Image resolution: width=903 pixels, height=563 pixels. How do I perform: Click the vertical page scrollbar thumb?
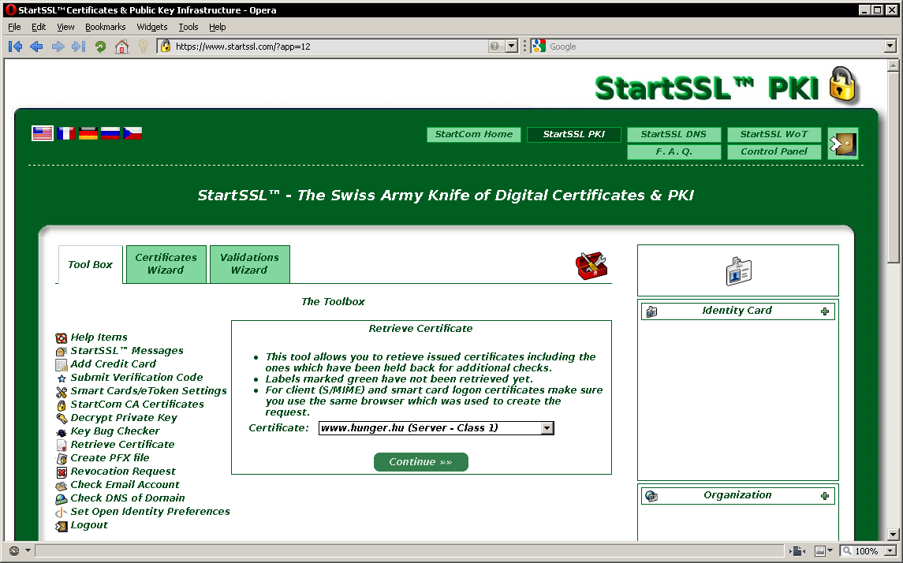pos(893,167)
